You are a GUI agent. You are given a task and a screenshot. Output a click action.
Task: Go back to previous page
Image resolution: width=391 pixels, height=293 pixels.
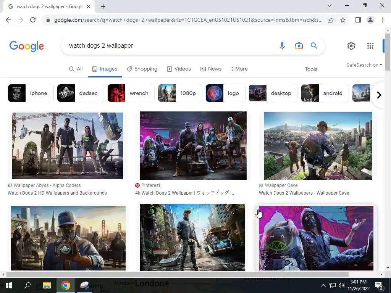coord(8,20)
